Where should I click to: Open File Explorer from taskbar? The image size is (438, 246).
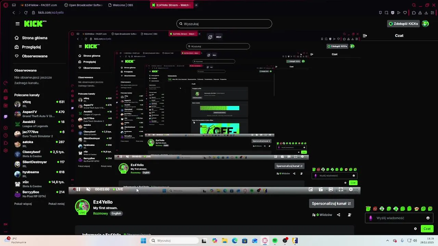coord(224,241)
